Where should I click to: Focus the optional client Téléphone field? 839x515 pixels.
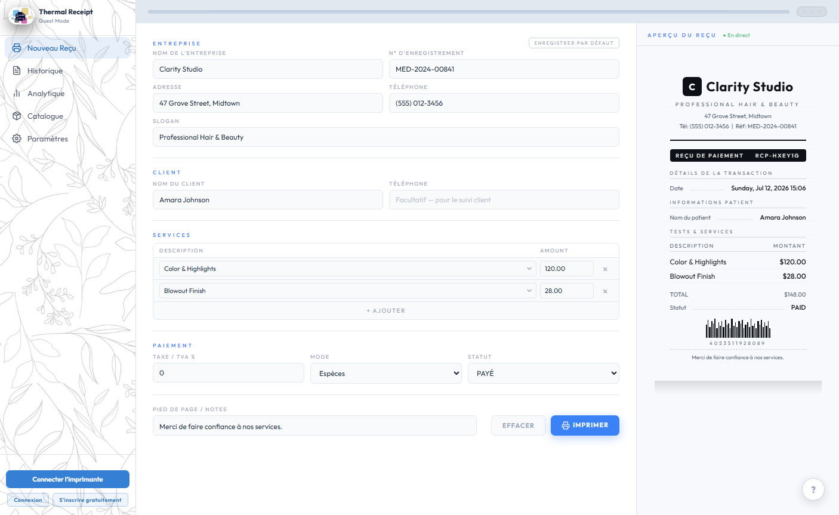tap(504, 200)
